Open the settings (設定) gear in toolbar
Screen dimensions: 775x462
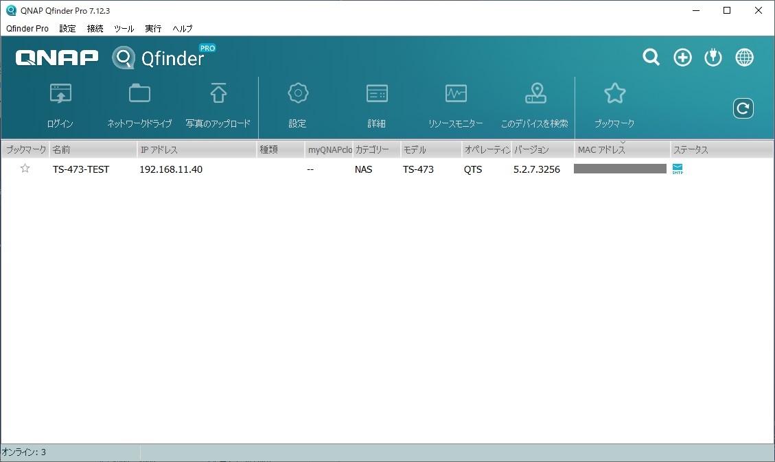click(297, 93)
